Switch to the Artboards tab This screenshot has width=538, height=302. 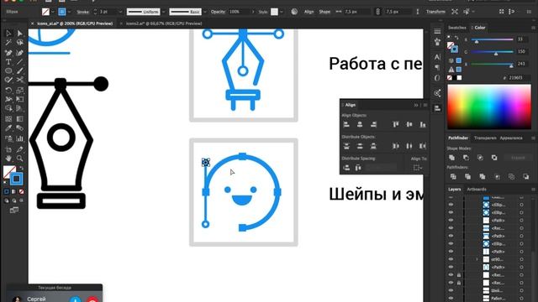coord(477,189)
